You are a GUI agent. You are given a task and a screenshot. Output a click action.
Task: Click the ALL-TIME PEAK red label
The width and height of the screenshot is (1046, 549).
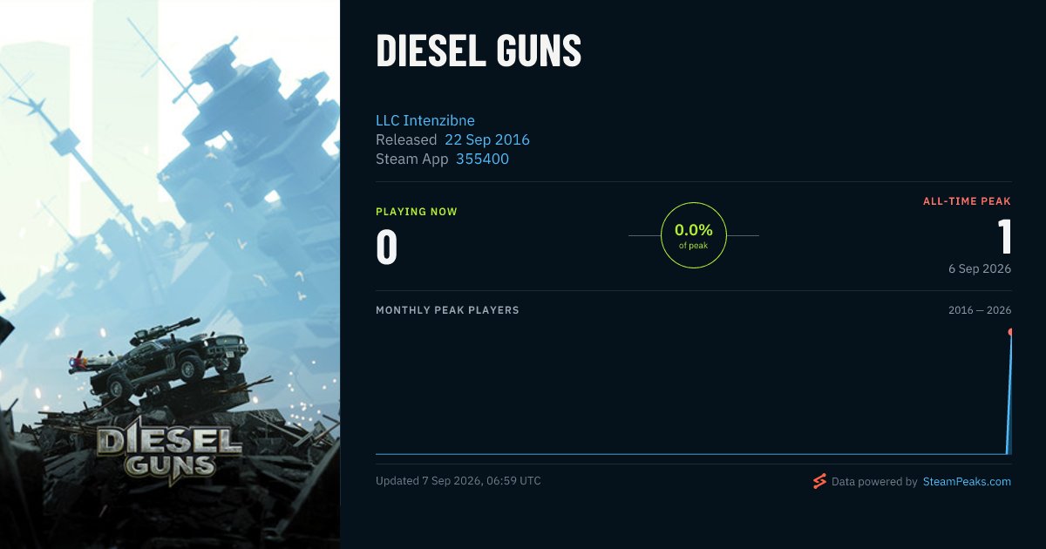(x=968, y=201)
